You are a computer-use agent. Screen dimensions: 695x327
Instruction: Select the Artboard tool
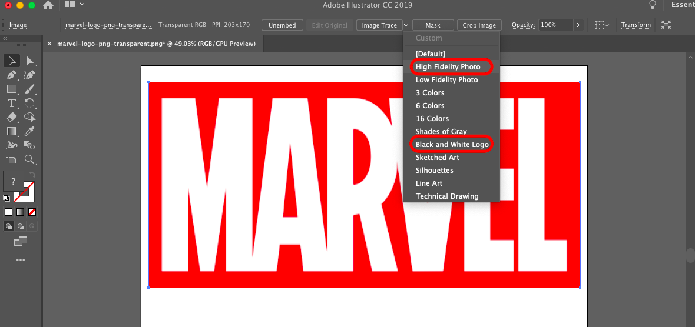(12, 159)
